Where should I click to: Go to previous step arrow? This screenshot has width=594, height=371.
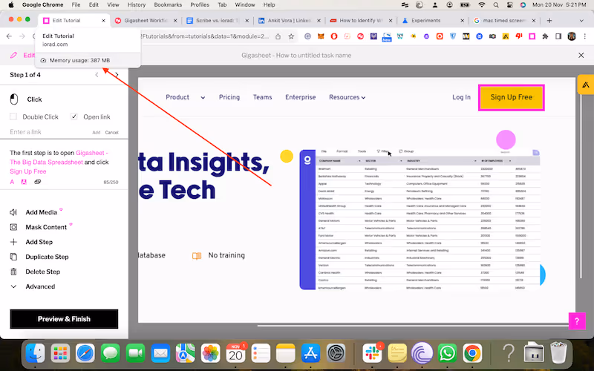click(x=97, y=75)
